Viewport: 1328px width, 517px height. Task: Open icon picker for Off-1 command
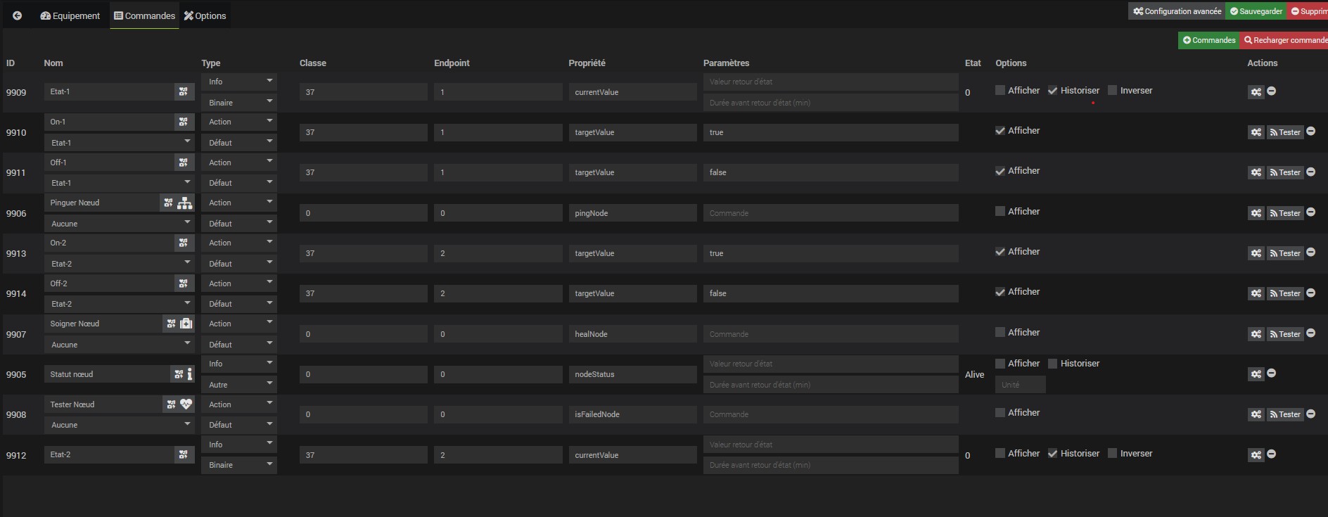pos(183,162)
